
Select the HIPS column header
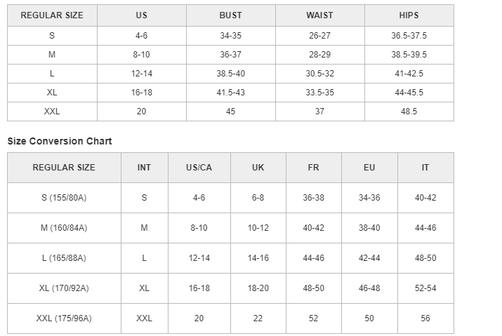tap(409, 15)
